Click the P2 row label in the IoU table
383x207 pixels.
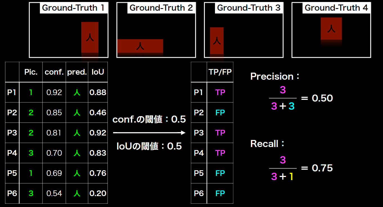12,112
